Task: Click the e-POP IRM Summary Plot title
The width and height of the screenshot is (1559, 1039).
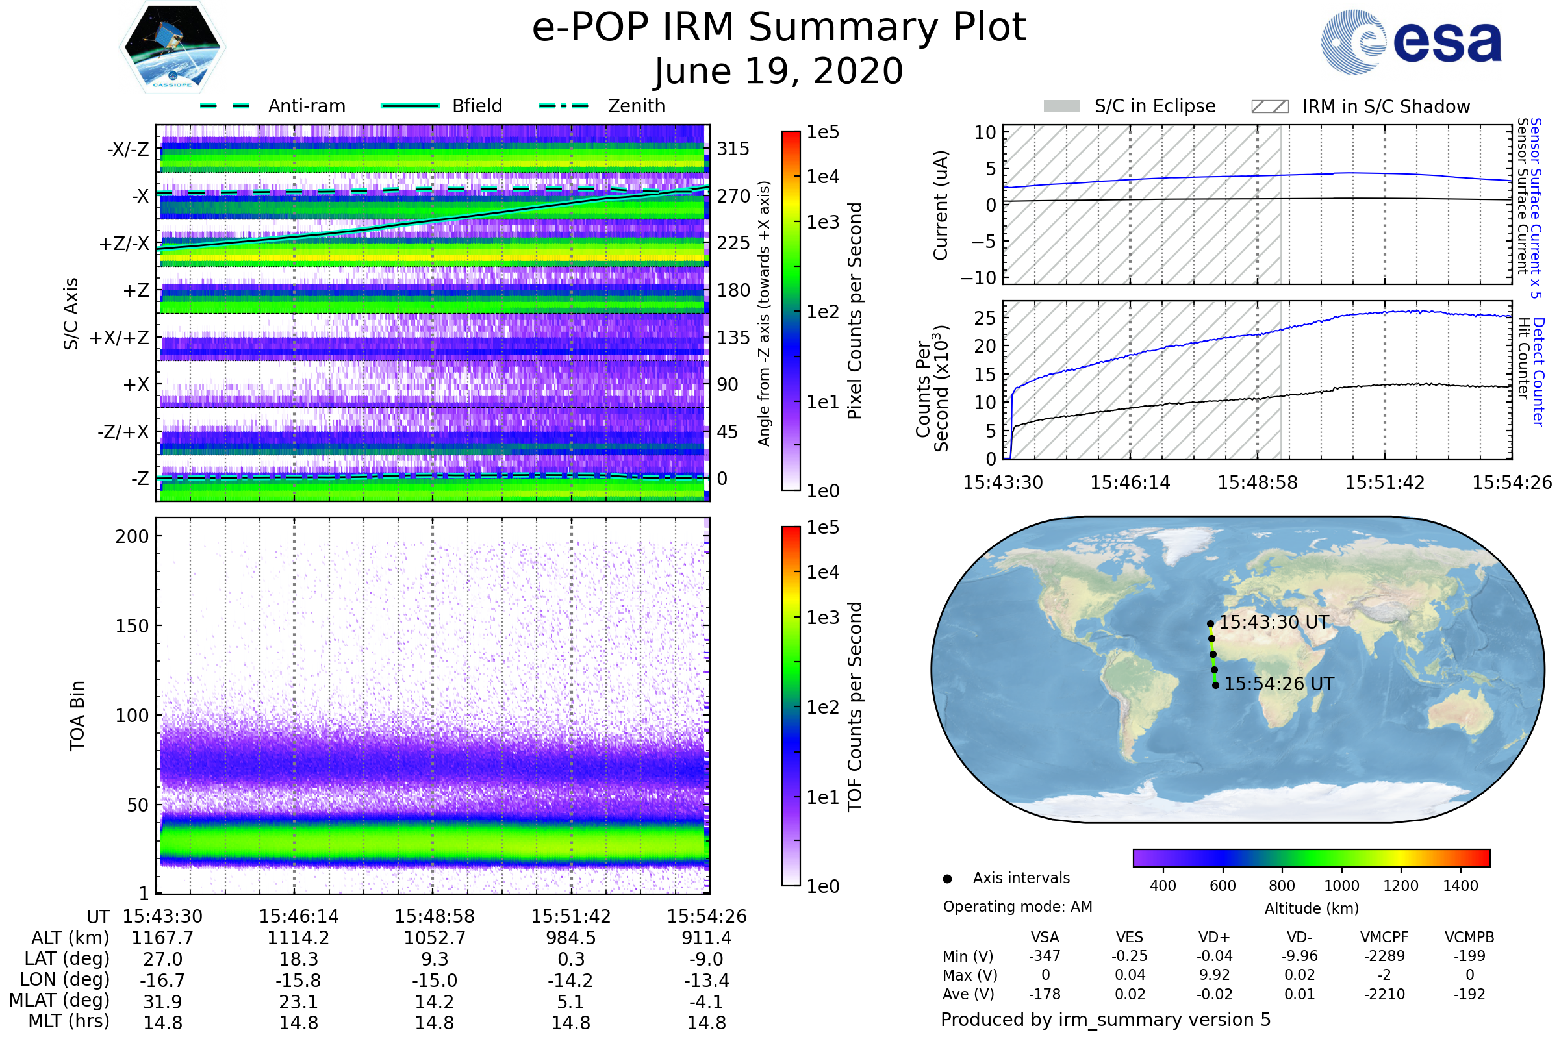Action: (x=779, y=28)
